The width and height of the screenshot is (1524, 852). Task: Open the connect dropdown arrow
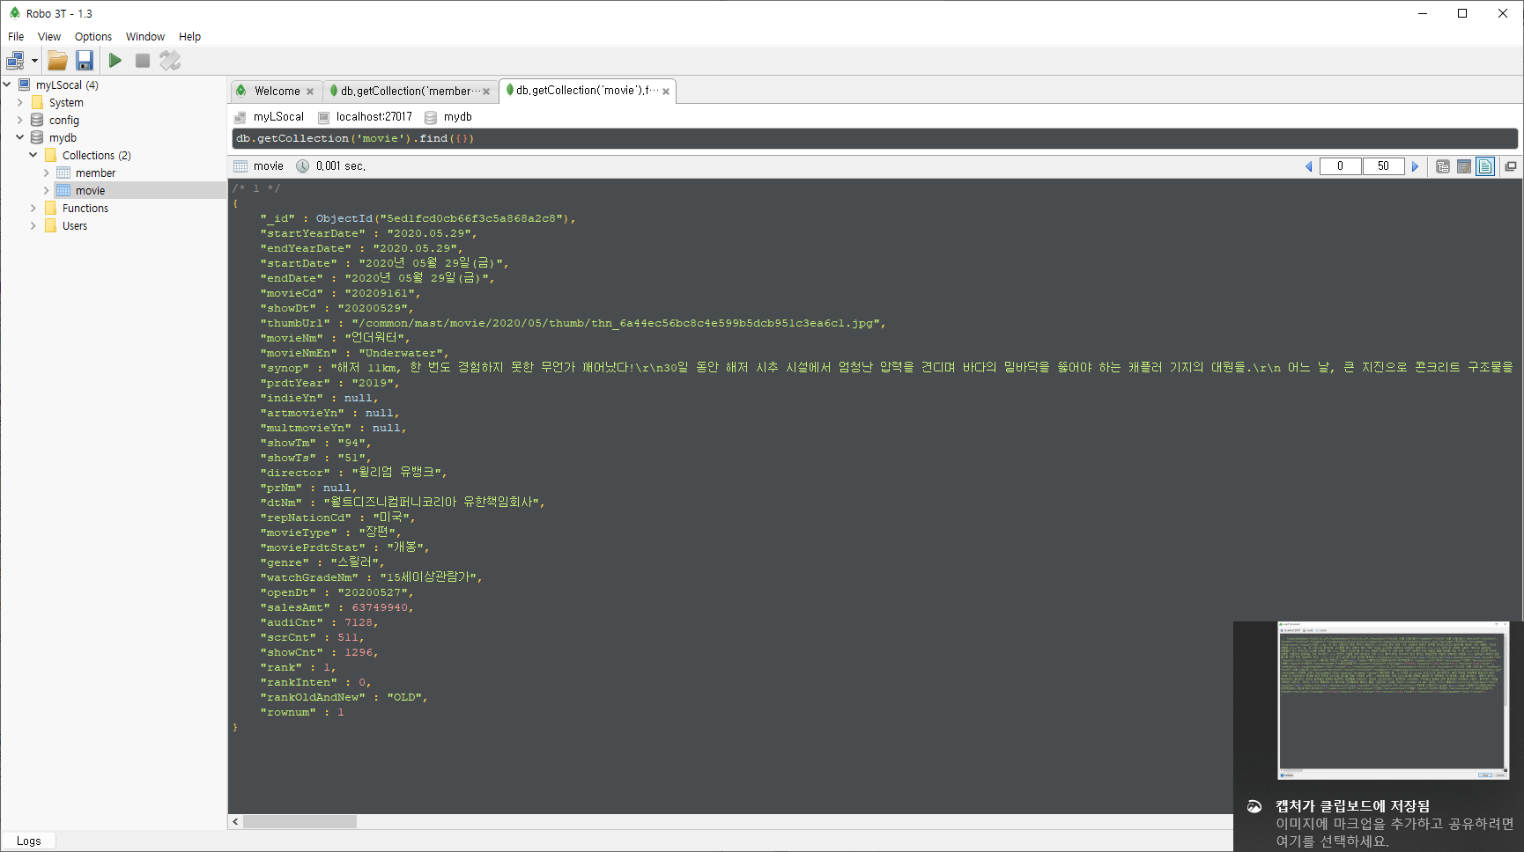(34, 61)
